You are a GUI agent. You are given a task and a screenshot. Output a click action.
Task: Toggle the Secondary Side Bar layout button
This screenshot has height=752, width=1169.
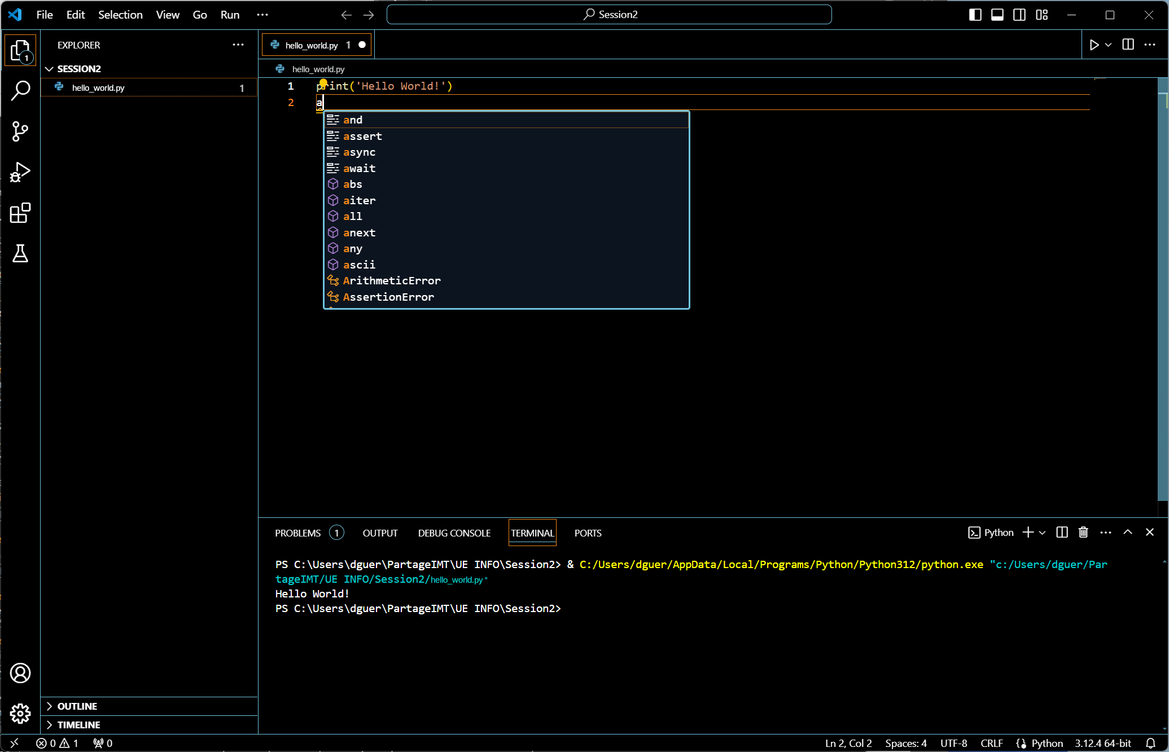pyautogui.click(x=1019, y=15)
